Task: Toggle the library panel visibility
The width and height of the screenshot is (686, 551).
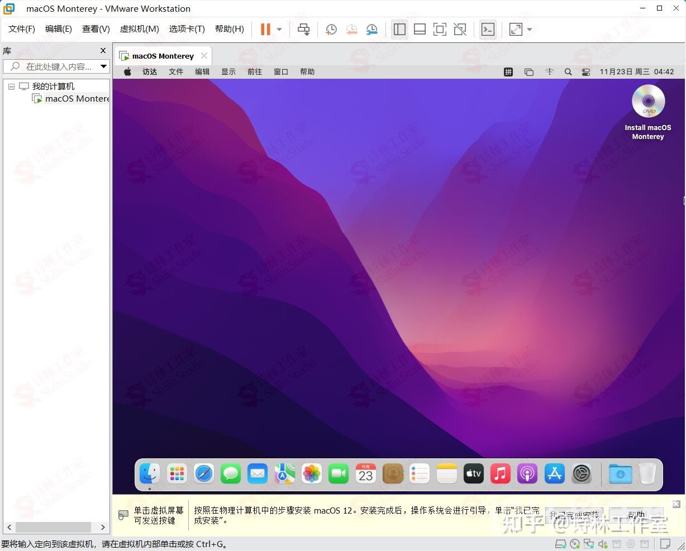Action: pos(399,29)
